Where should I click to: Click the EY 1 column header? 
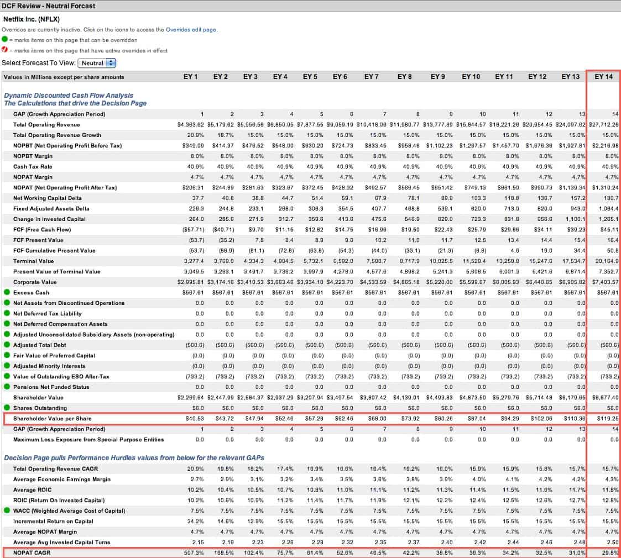190,77
